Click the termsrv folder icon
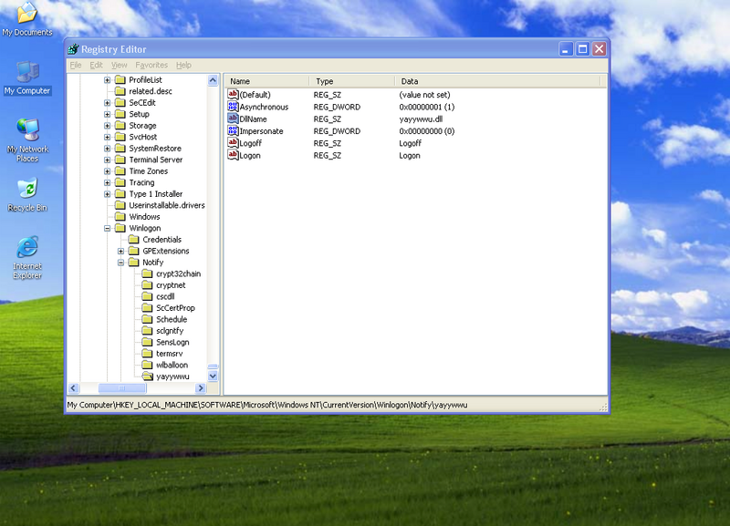Image resolution: width=730 pixels, height=526 pixels. pyautogui.click(x=147, y=354)
